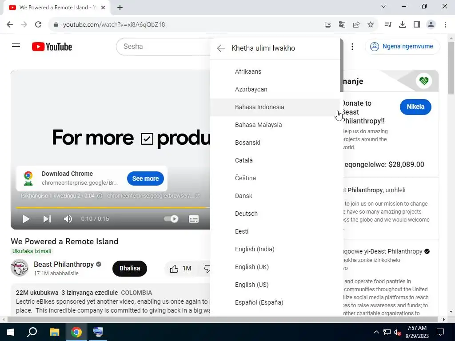Click the install app icon in address bar

point(328,25)
